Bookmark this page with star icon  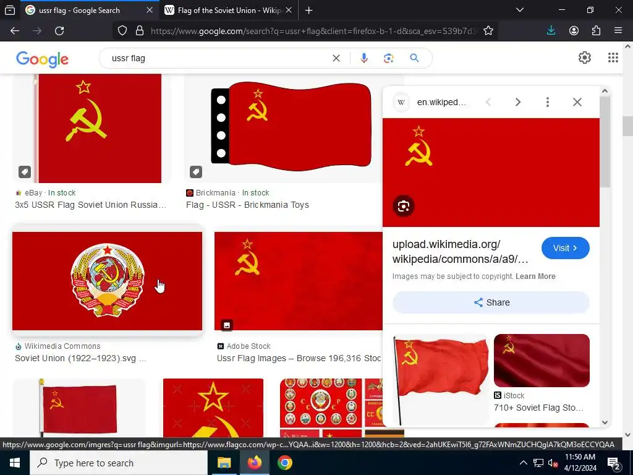coord(488,31)
